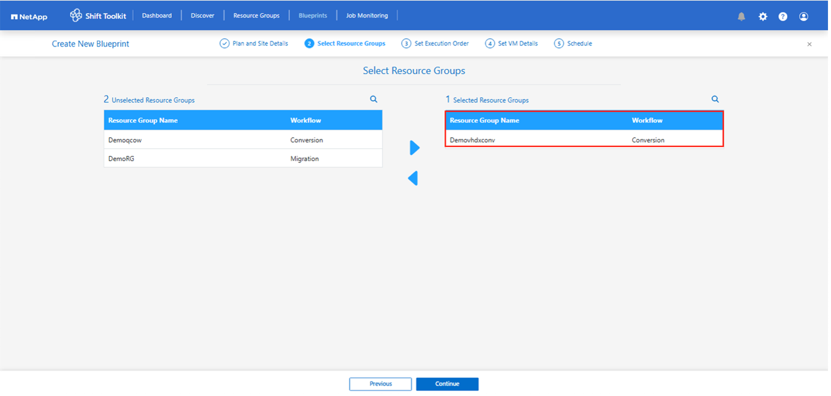Select the DemoRG migration row

pos(243,158)
